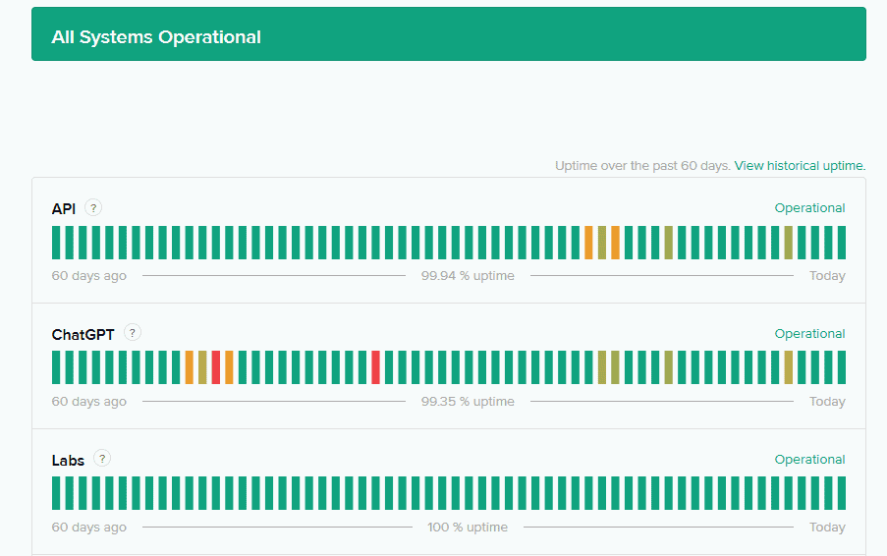Open the Labs help question mark icon

[x=102, y=458]
